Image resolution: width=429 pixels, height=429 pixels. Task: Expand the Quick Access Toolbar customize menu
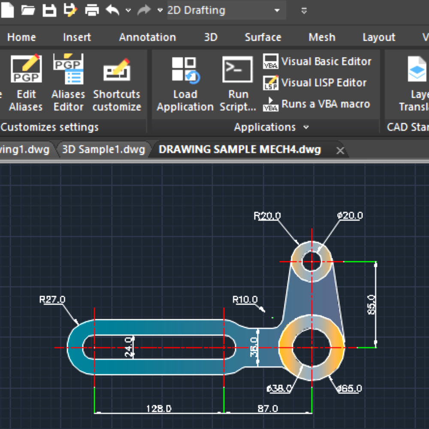click(x=303, y=10)
